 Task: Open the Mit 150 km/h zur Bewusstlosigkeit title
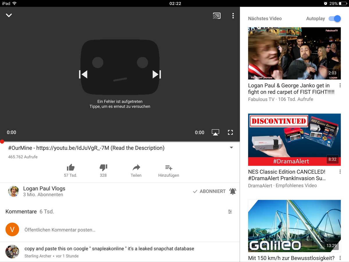(x=291, y=258)
